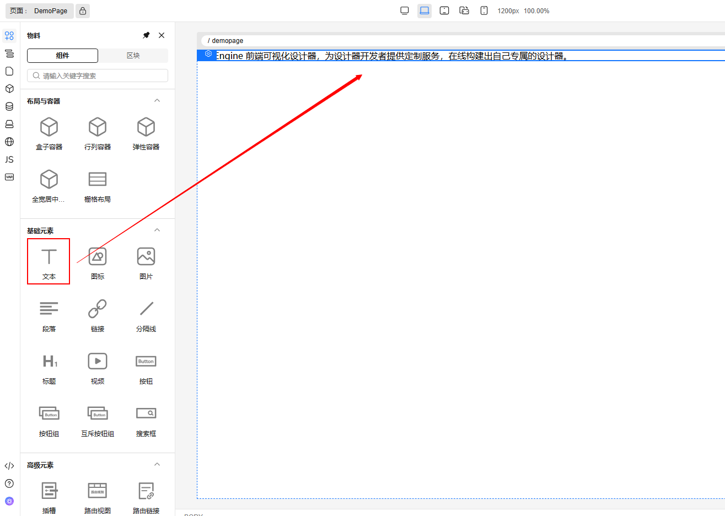725x516 pixels.
Task: Select the 组件 tab
Action: [62, 56]
